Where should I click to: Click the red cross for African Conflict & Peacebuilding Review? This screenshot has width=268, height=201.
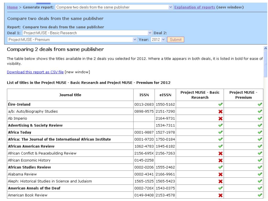220,153
